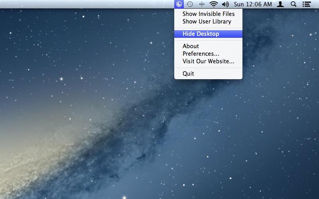Click the empty left side of menu bar

80,4
